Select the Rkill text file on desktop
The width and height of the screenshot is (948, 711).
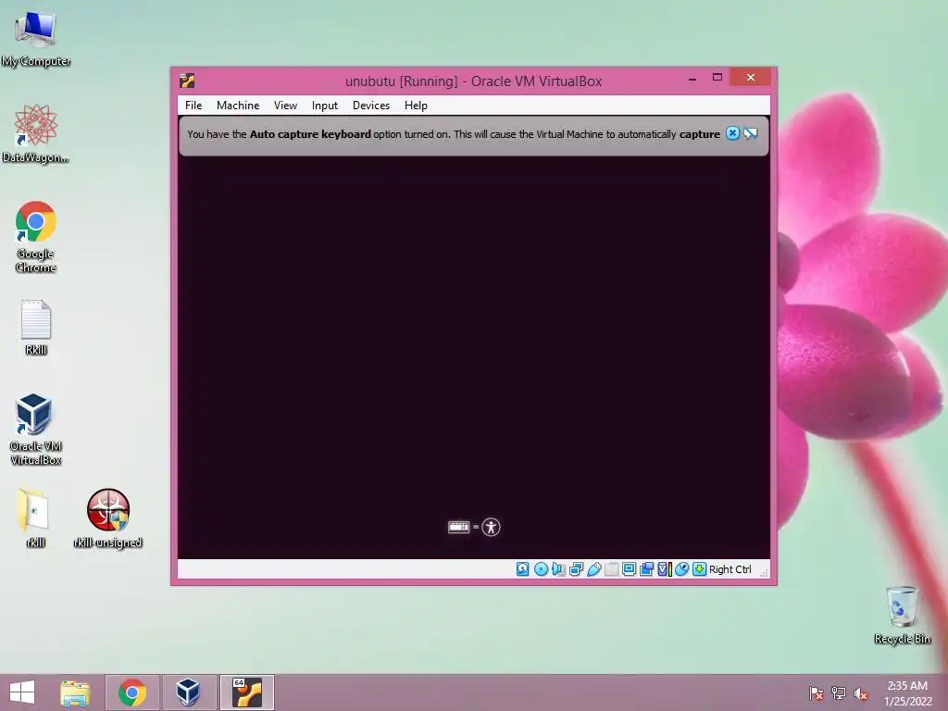click(36, 327)
